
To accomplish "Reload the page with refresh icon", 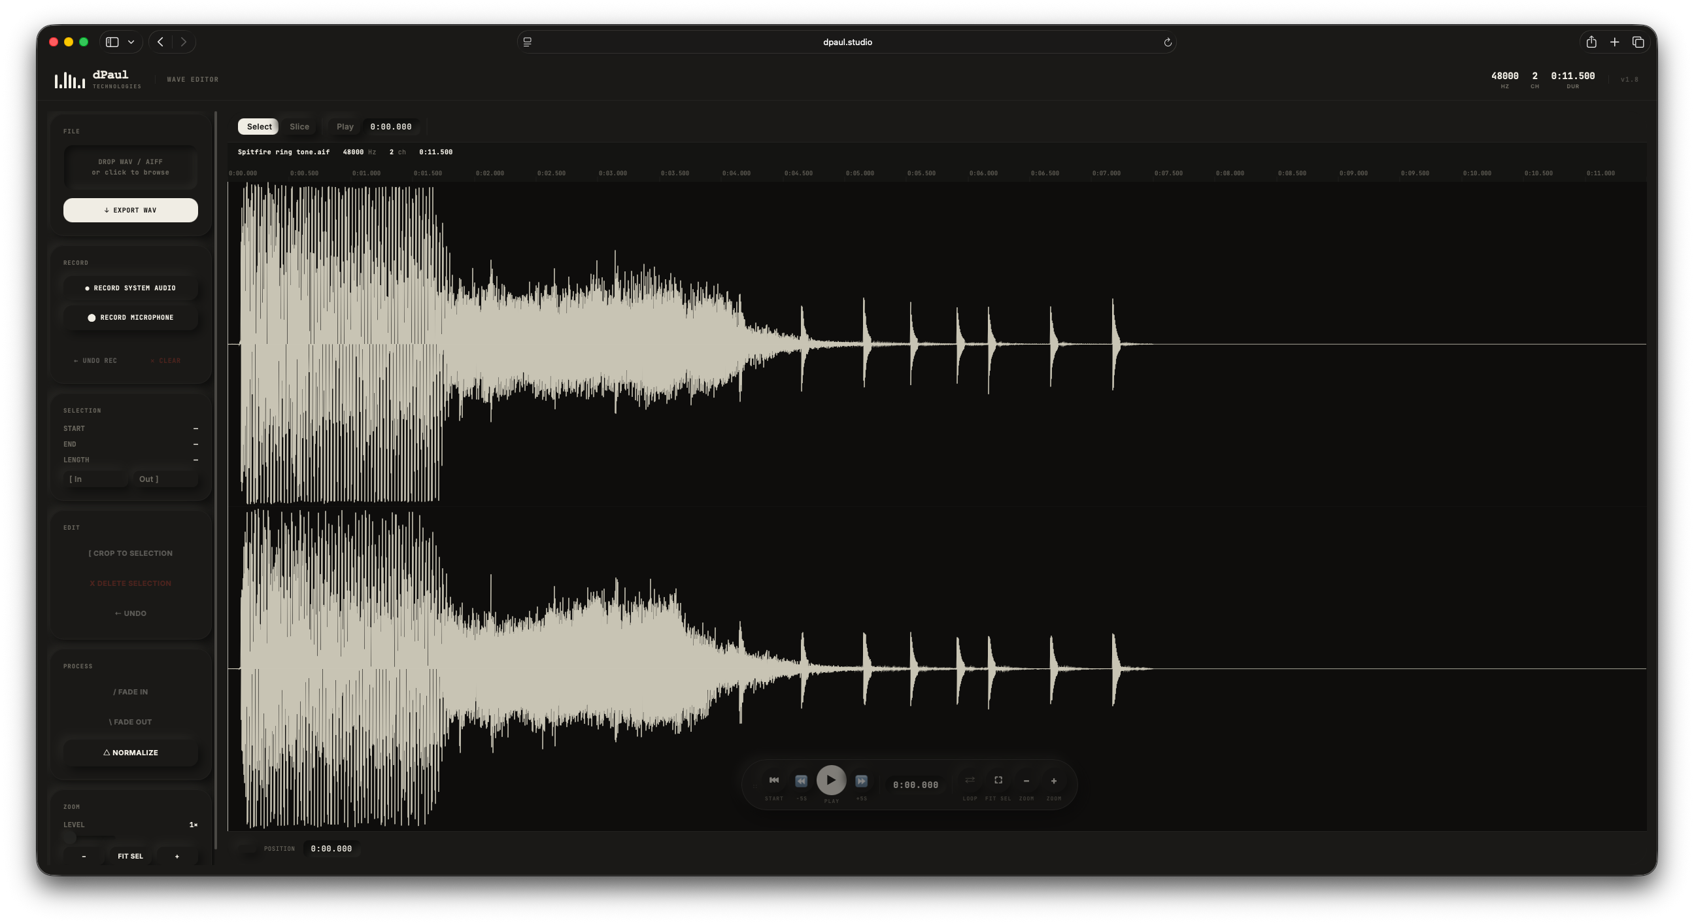I will click(1167, 42).
